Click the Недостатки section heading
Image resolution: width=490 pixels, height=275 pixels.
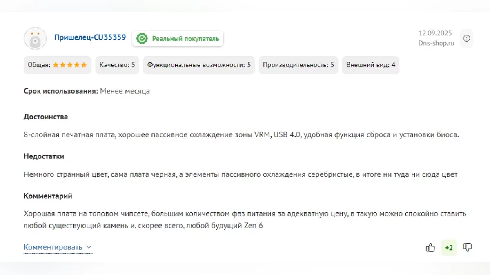click(x=44, y=156)
